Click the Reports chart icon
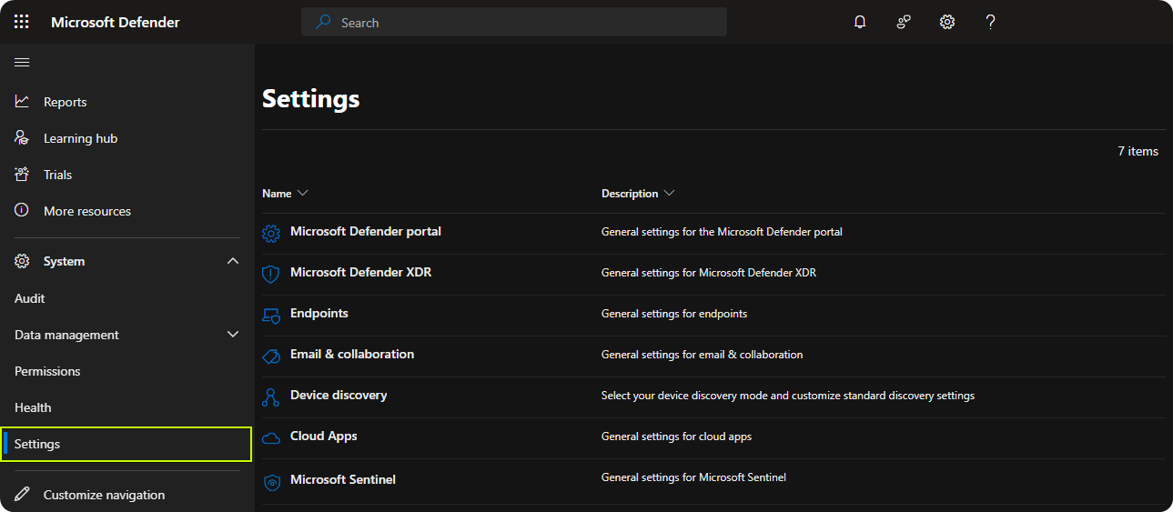 (x=22, y=102)
